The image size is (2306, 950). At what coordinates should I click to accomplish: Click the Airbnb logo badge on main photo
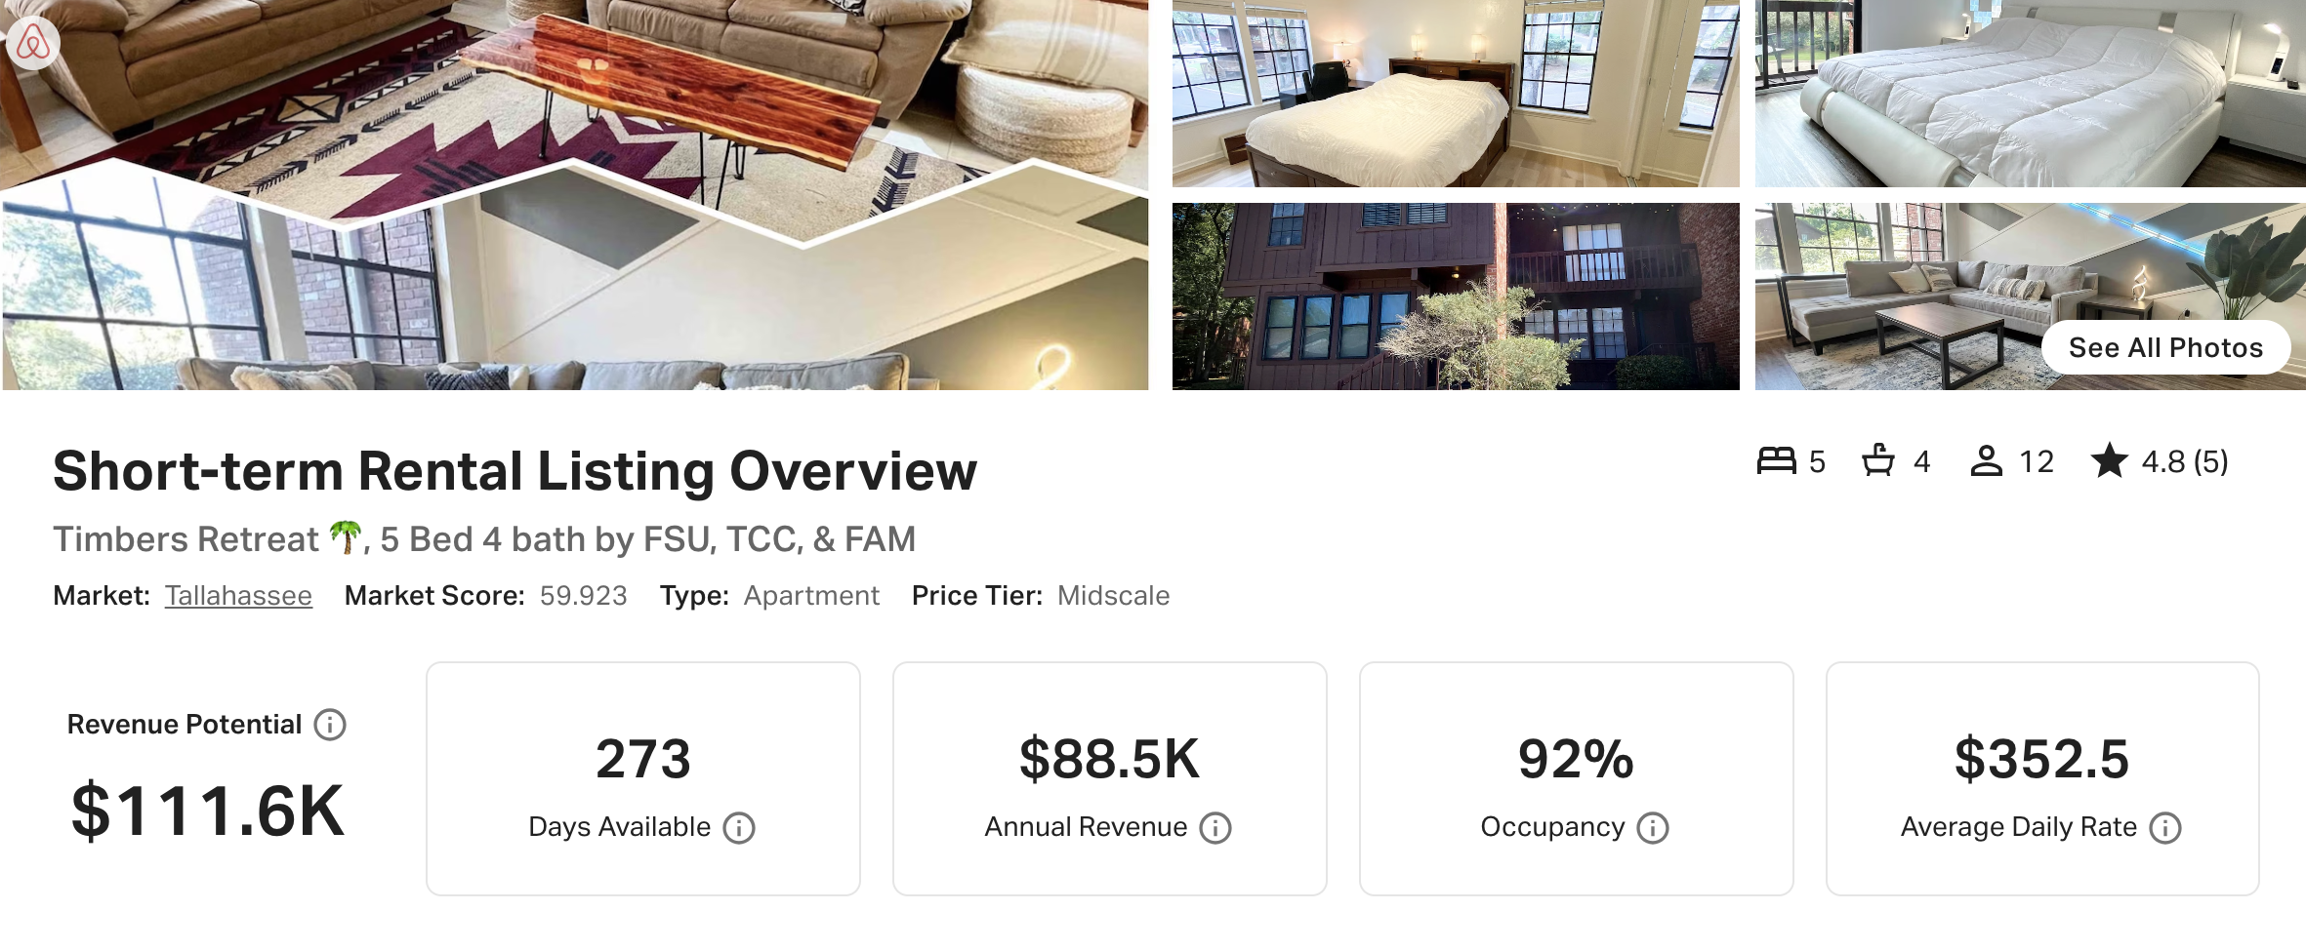[x=33, y=44]
